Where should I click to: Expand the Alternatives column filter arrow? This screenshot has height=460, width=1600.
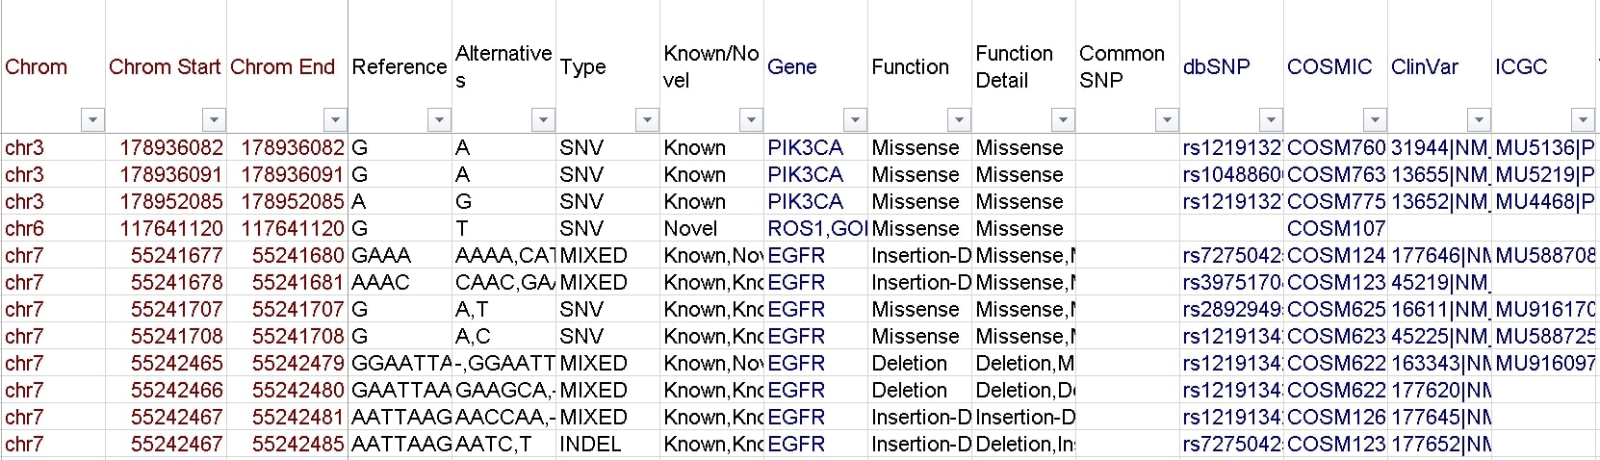coord(543,120)
